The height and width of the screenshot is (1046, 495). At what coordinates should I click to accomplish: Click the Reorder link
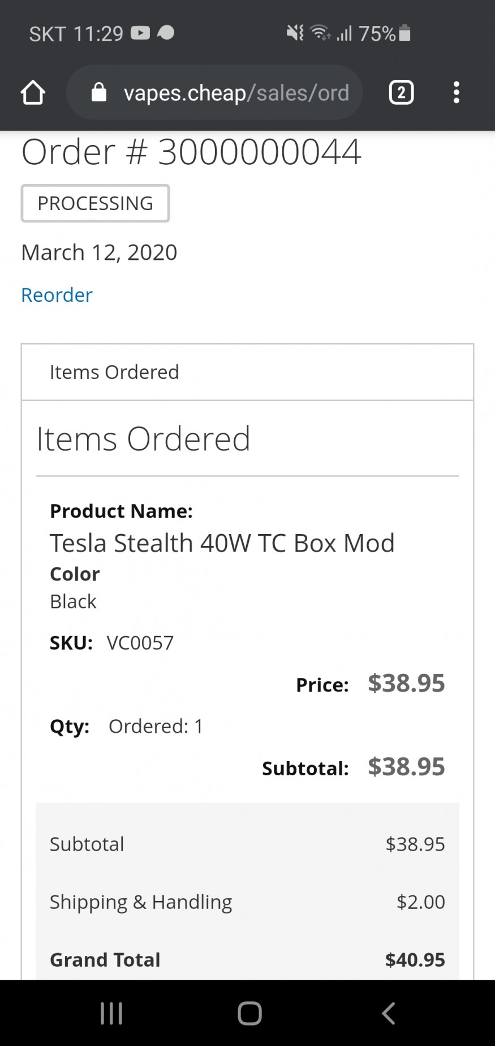(x=57, y=294)
